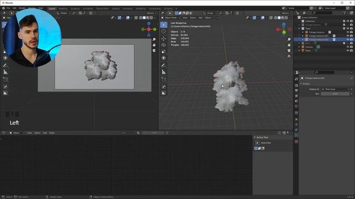Expand Foliage Instance.002 tree row
355x199 pixels.
click(303, 39)
